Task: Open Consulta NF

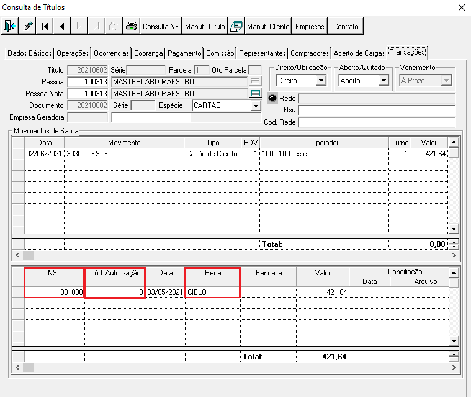Action: 161,26
